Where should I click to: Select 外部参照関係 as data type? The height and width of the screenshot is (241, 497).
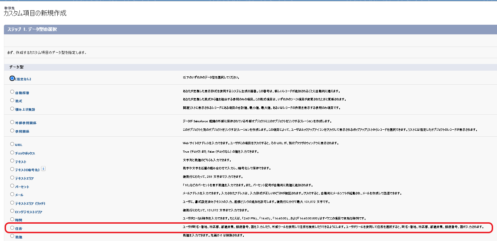coord(12,122)
